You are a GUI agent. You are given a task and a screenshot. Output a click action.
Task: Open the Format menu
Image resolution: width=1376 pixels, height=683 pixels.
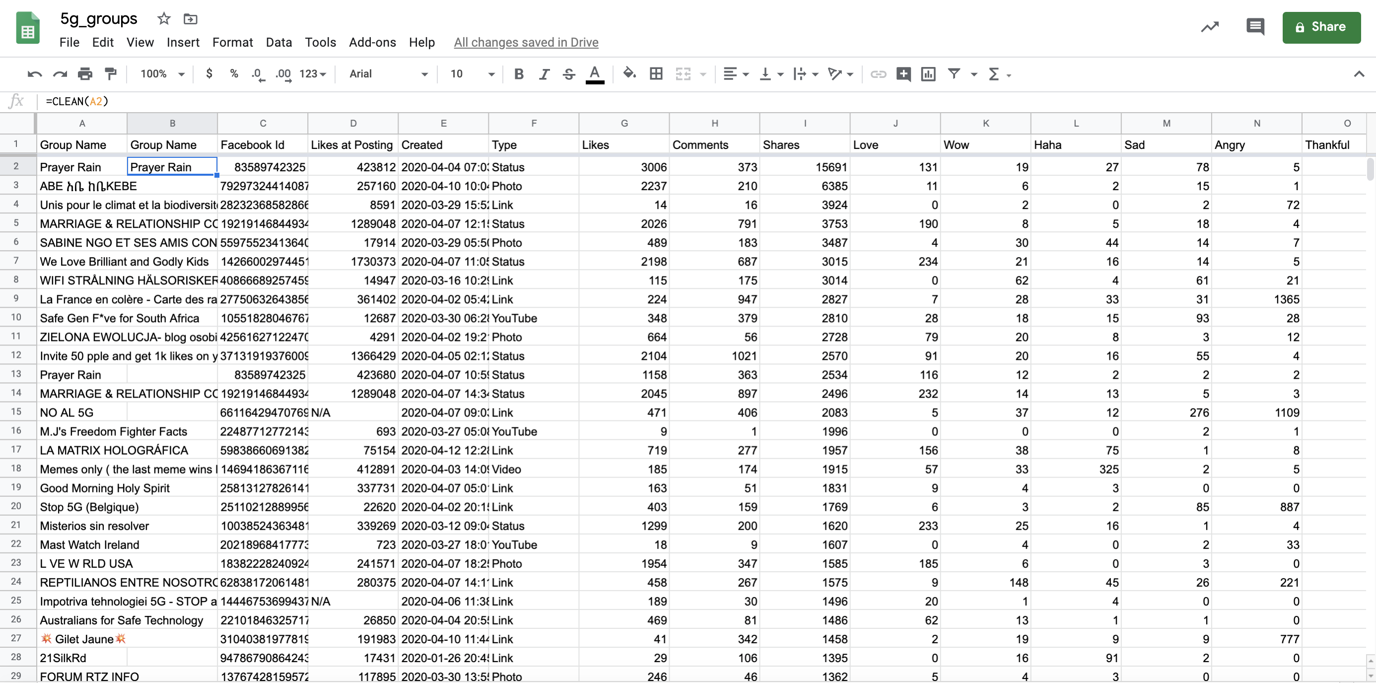(x=232, y=42)
